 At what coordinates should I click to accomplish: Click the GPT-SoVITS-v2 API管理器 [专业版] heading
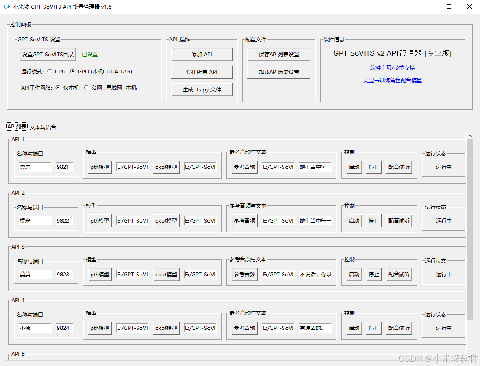[x=392, y=54]
